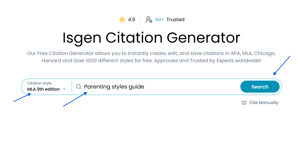300x144 pixels.
Task: Click the vertical divider after the style selector
Action: 72,87
